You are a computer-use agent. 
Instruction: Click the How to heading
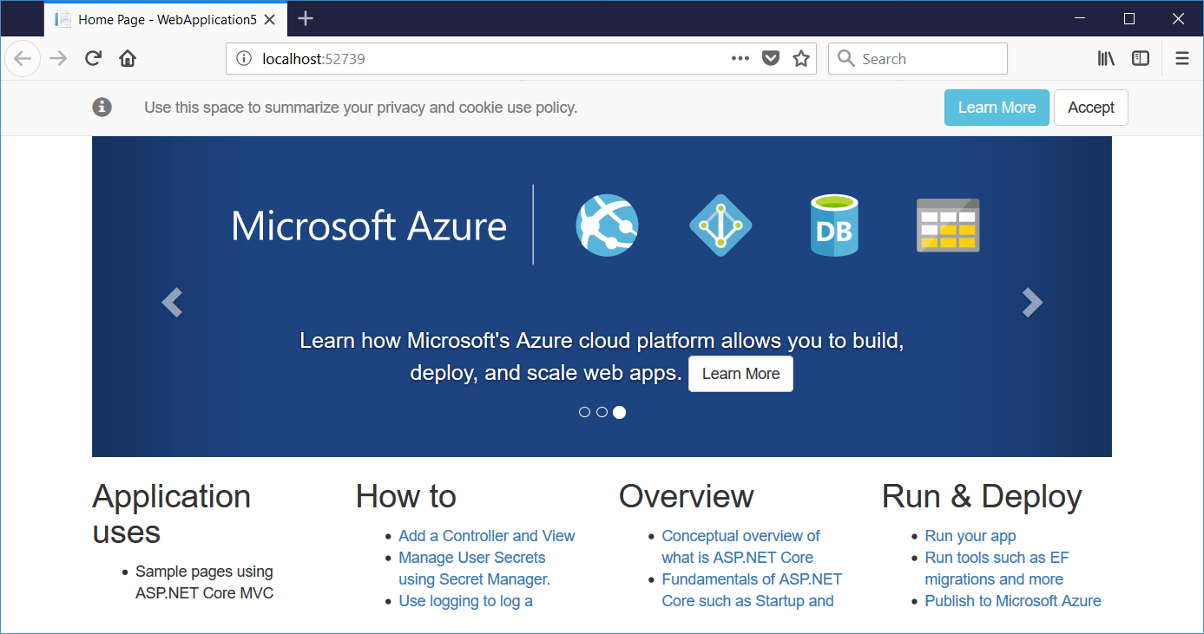point(405,496)
